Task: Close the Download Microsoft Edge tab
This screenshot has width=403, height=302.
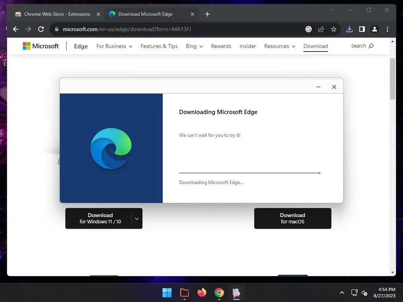Action: tap(192, 15)
